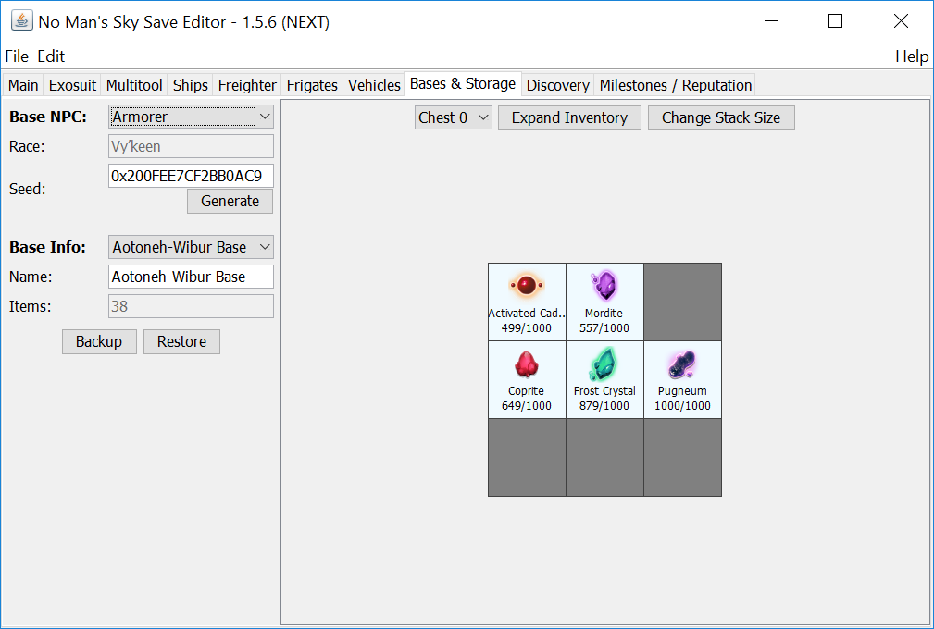Select the Frost Crystal item icon
This screenshot has width=934, height=629.
pyautogui.click(x=604, y=364)
